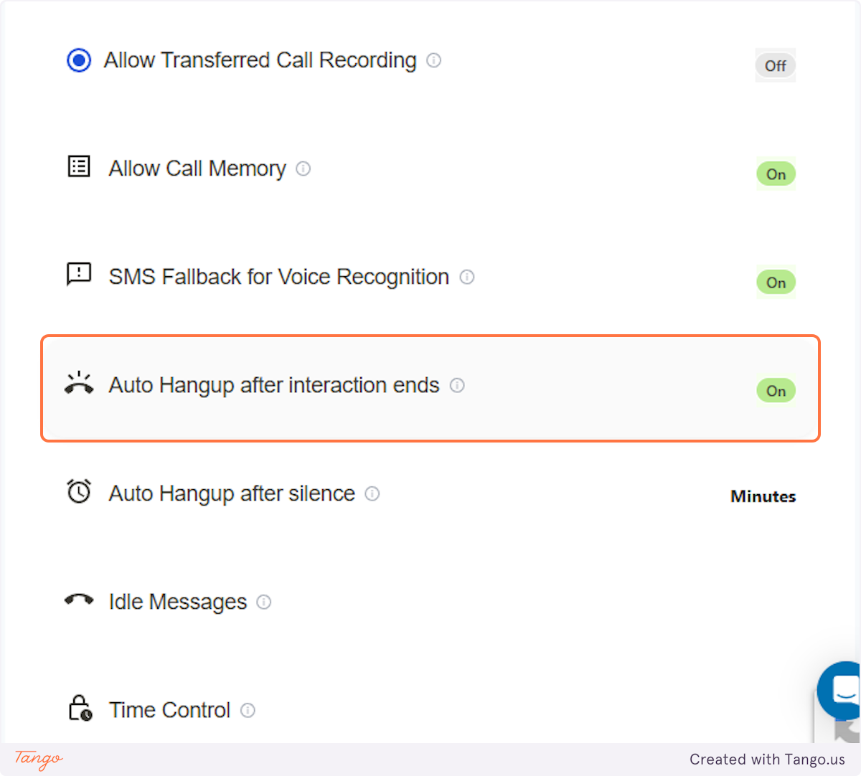The image size is (861, 776).
Task: Open the chat support bubble
Action: click(x=843, y=691)
